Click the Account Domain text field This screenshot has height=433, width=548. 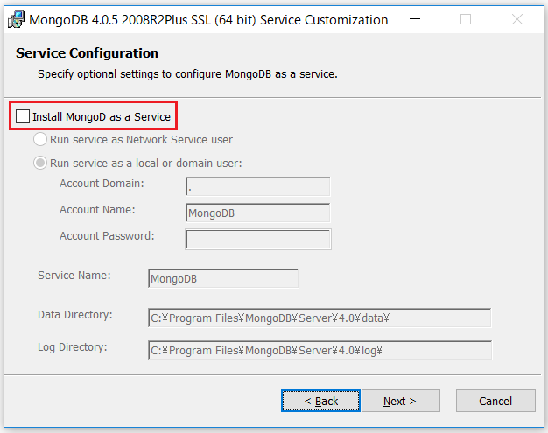click(x=257, y=186)
